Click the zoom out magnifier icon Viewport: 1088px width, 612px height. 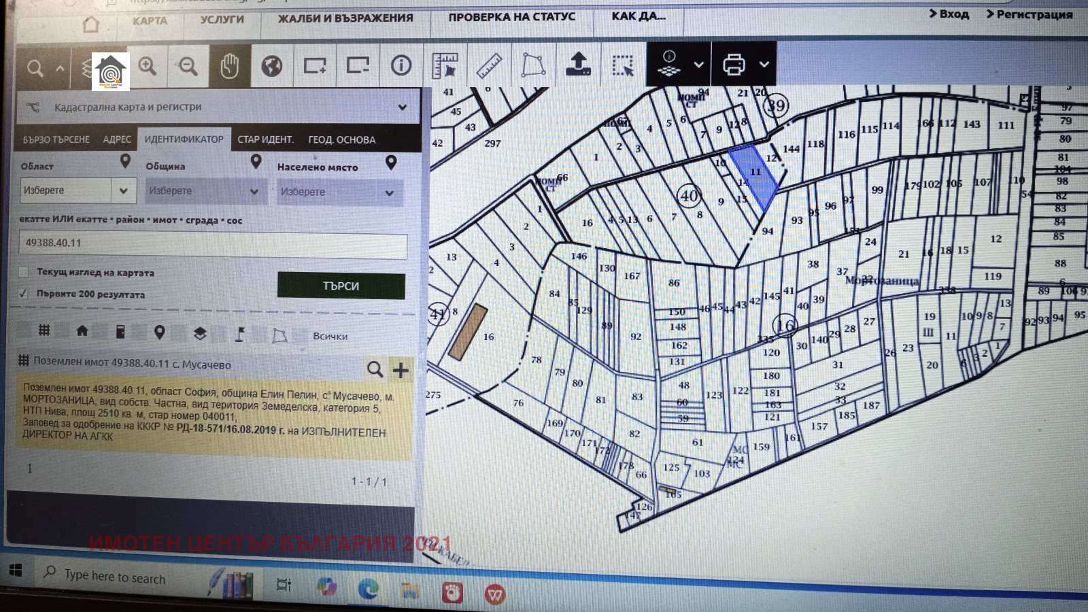pyautogui.click(x=188, y=66)
